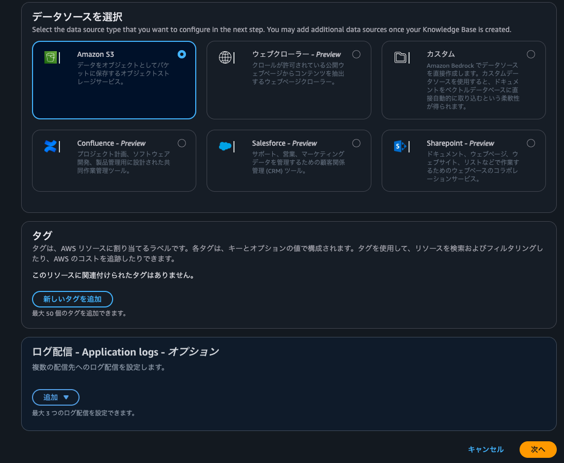Click the ウェブクローラー Preview card
Image resolution: width=564 pixels, height=463 pixels.
pos(288,80)
